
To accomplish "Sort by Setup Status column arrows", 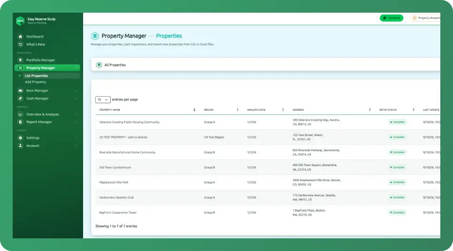I will click(414, 110).
